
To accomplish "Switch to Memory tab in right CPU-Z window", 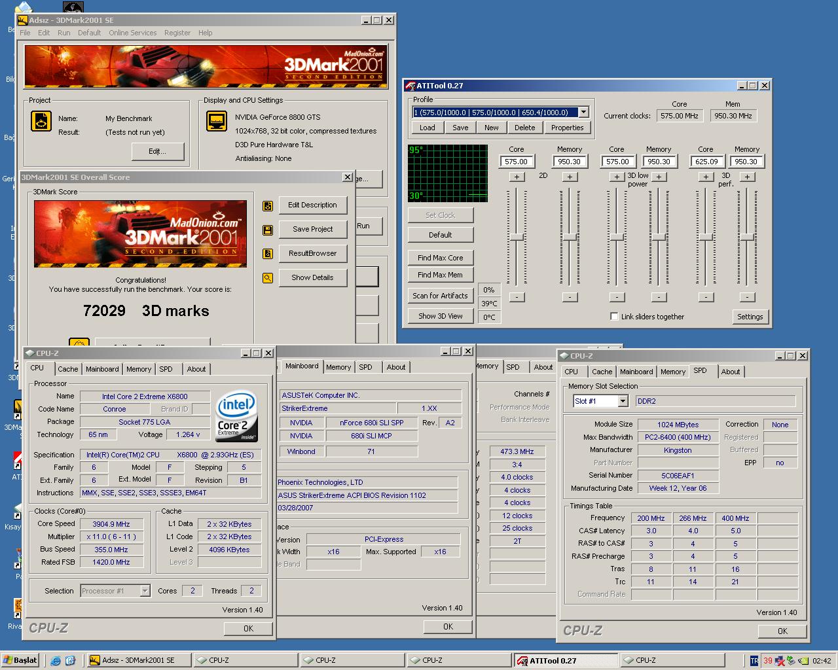I will click(x=673, y=372).
